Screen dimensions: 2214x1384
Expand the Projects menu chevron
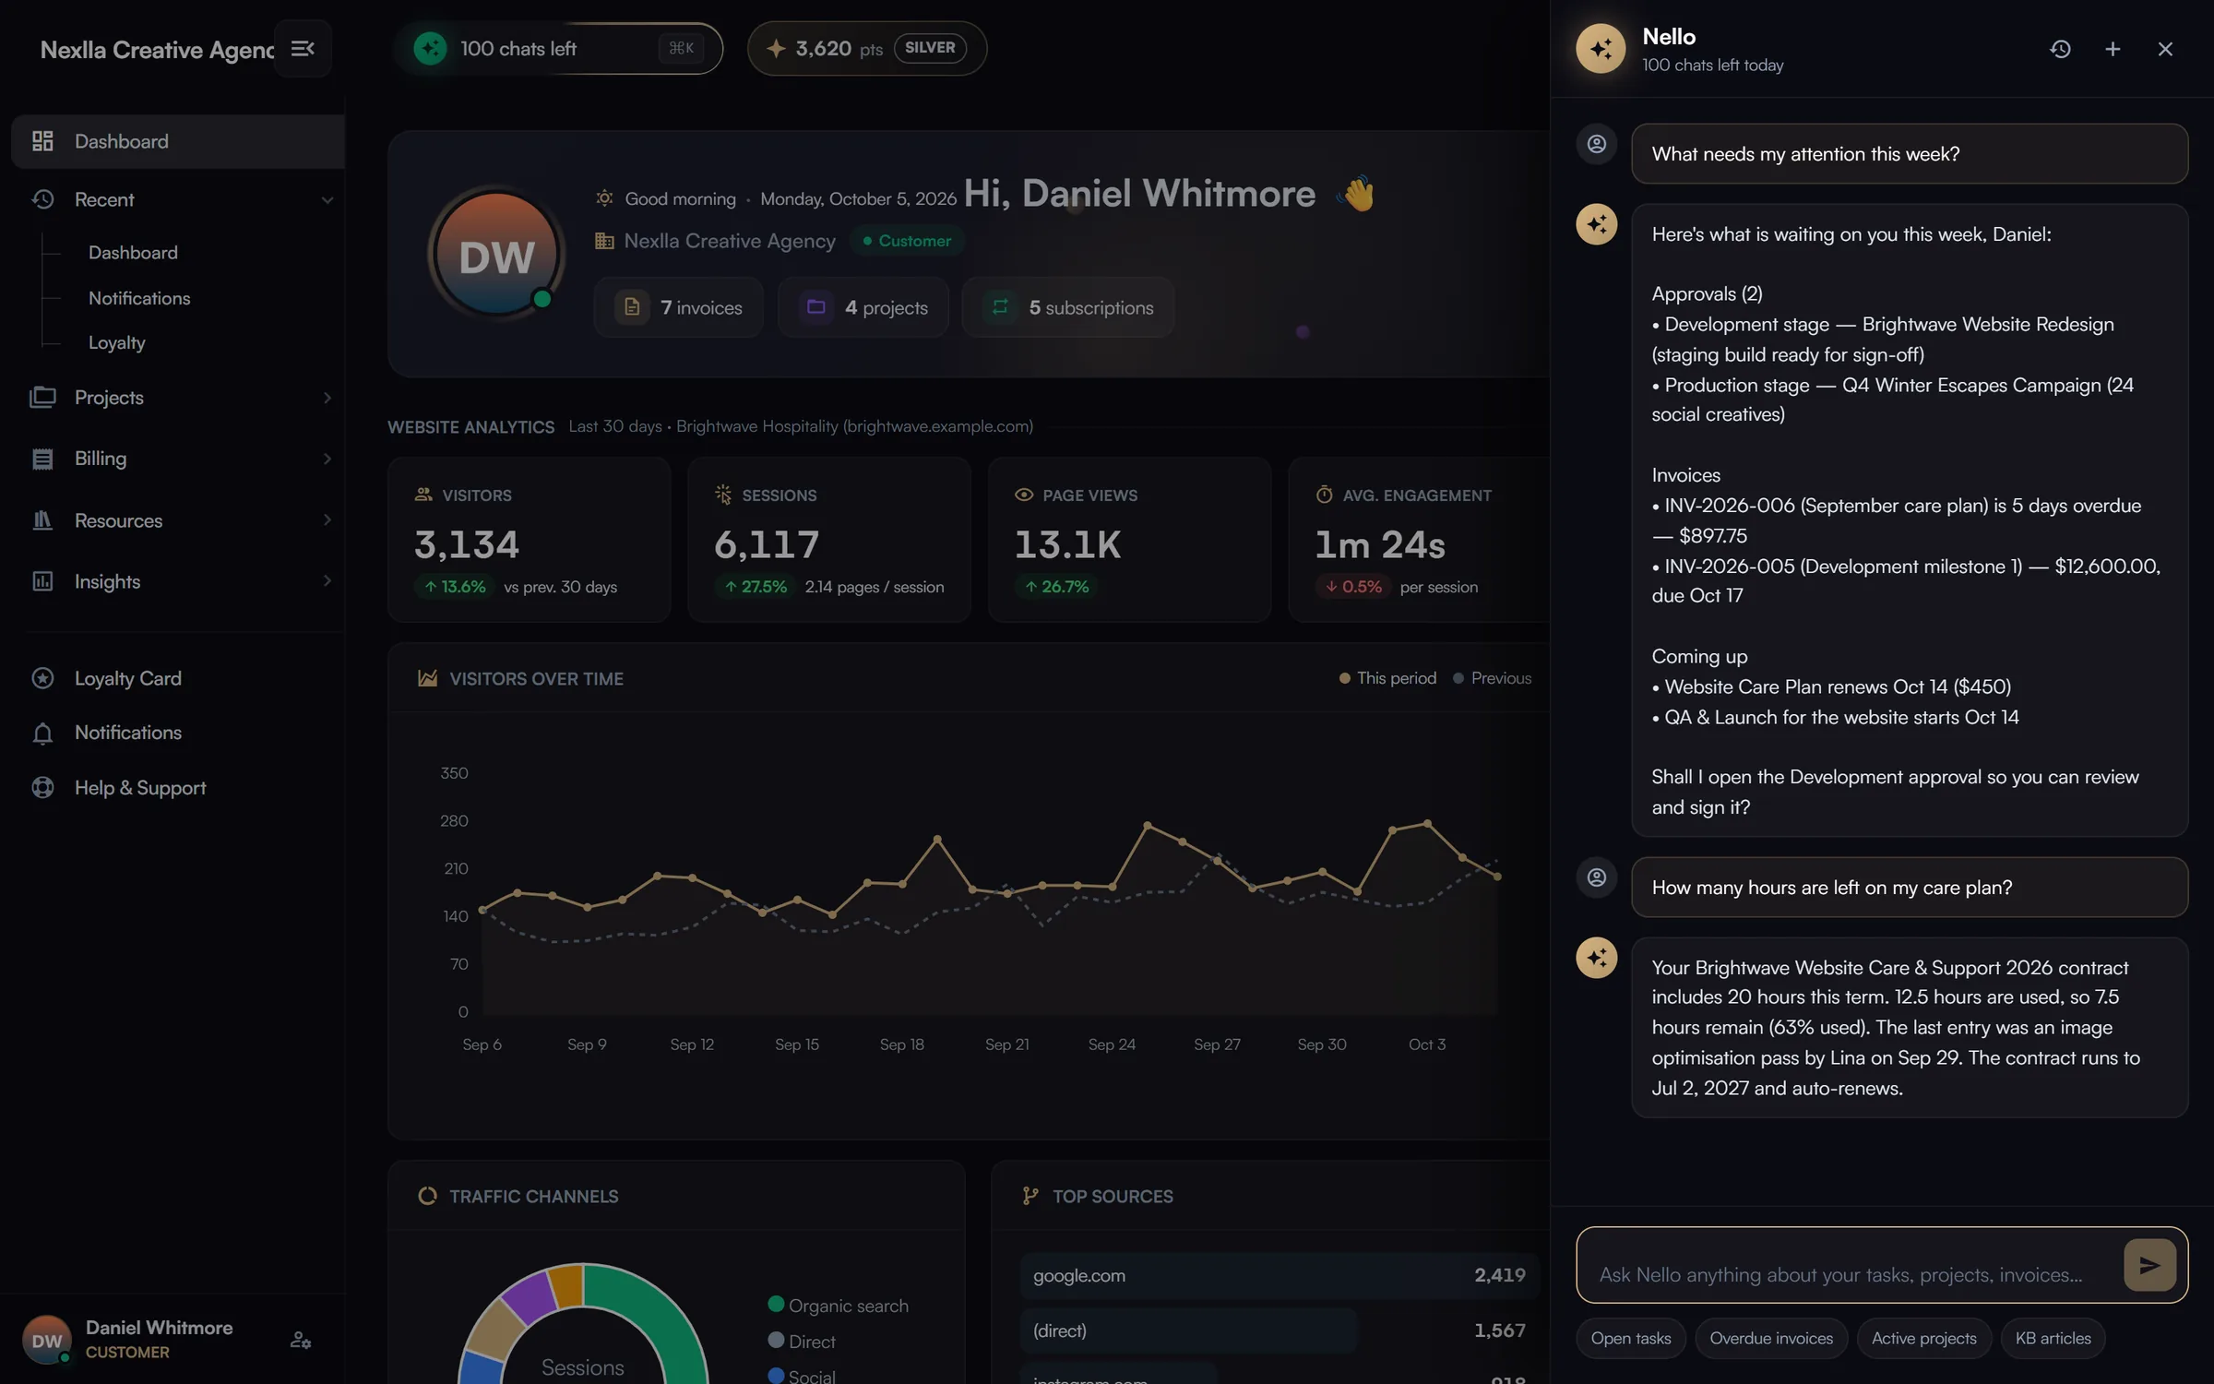327,398
